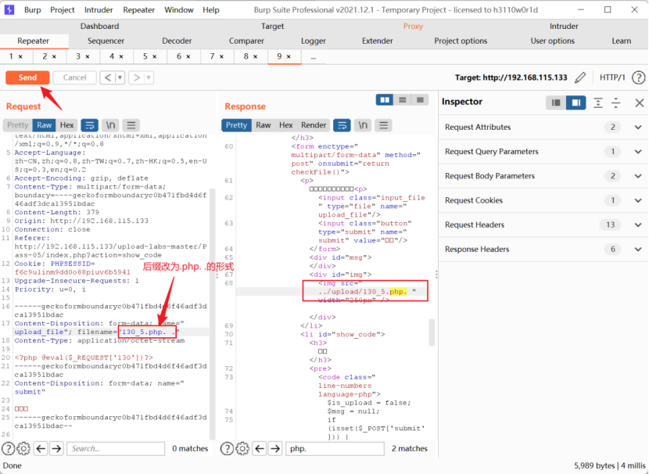Click the Response panel vertical scrollbar
The height and width of the screenshot is (474, 649).
[432, 332]
